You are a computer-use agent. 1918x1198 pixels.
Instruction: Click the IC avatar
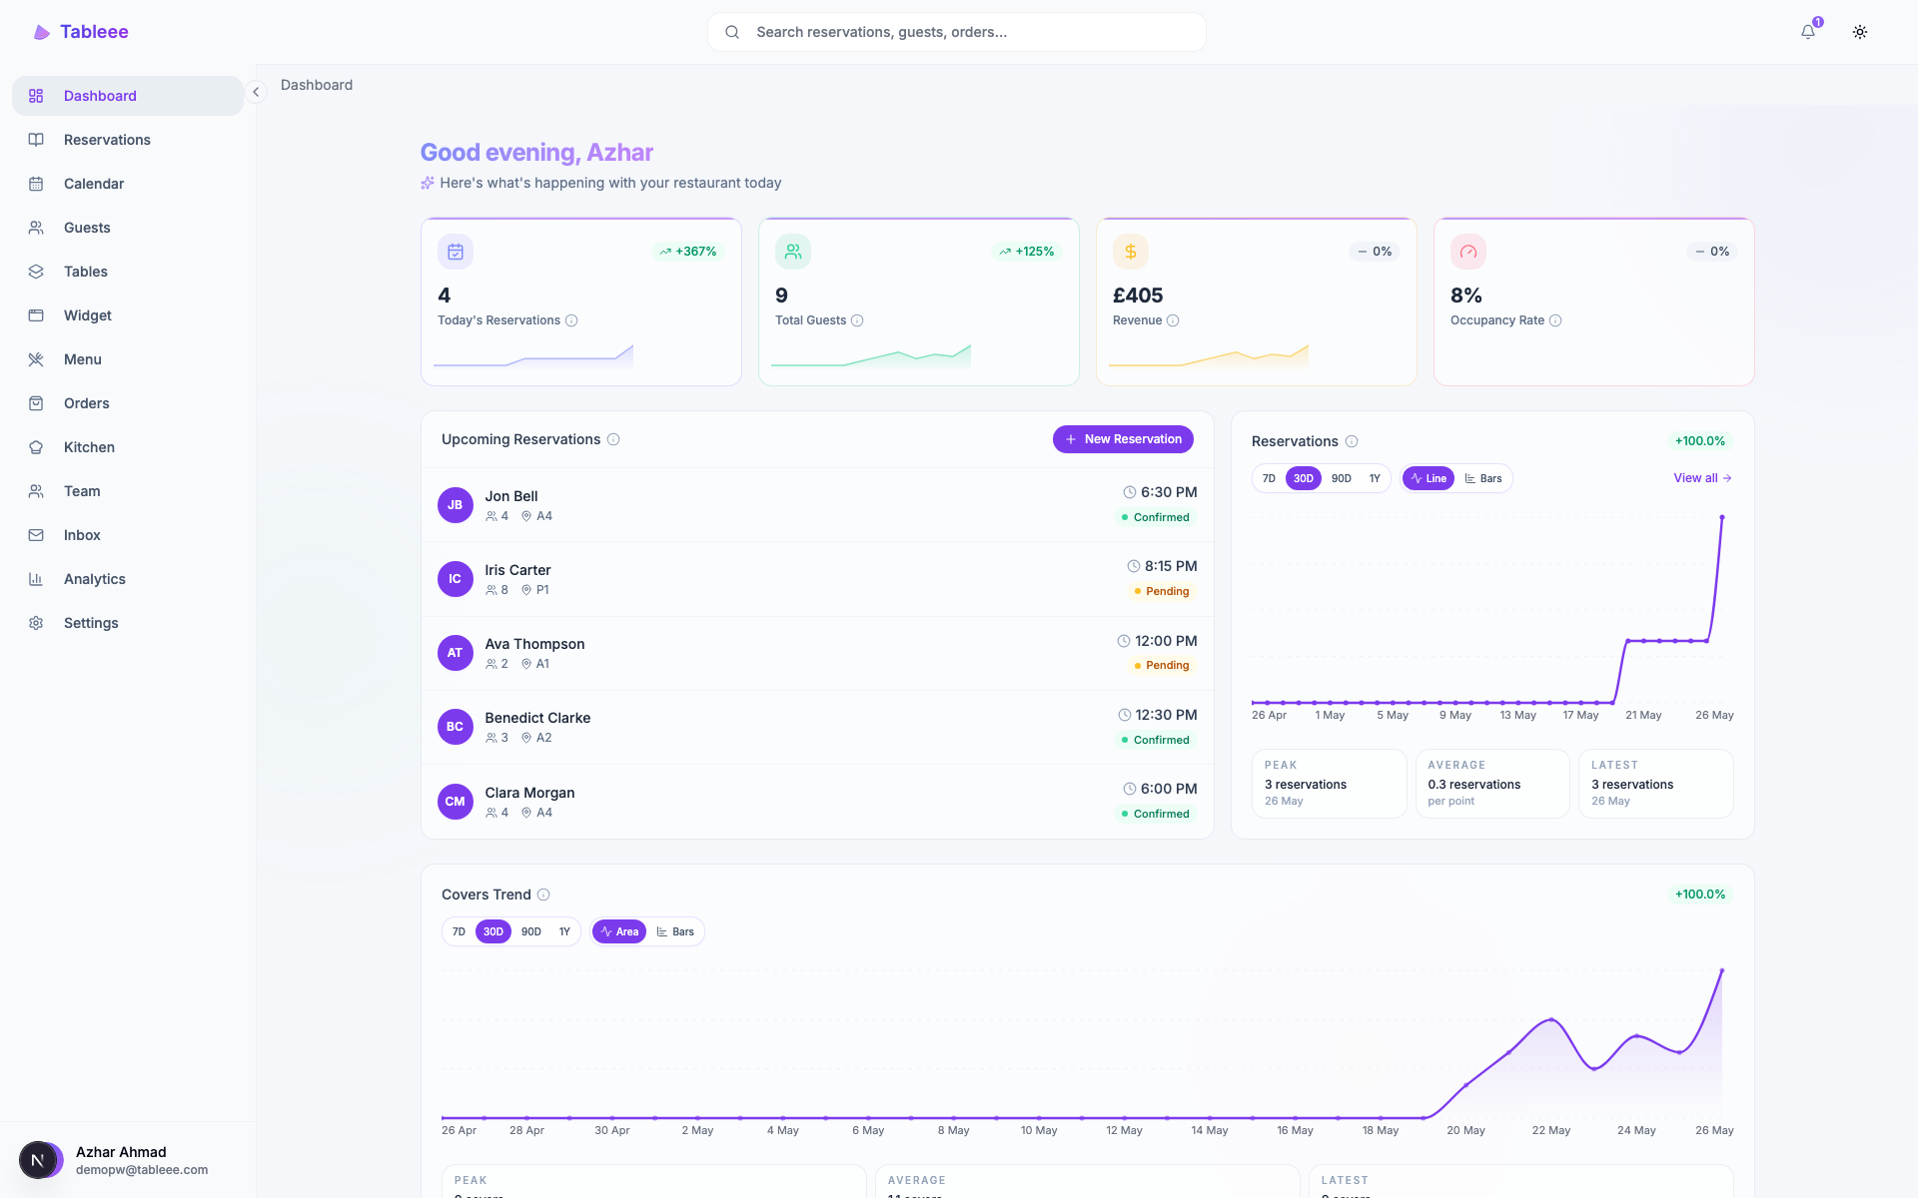456,579
